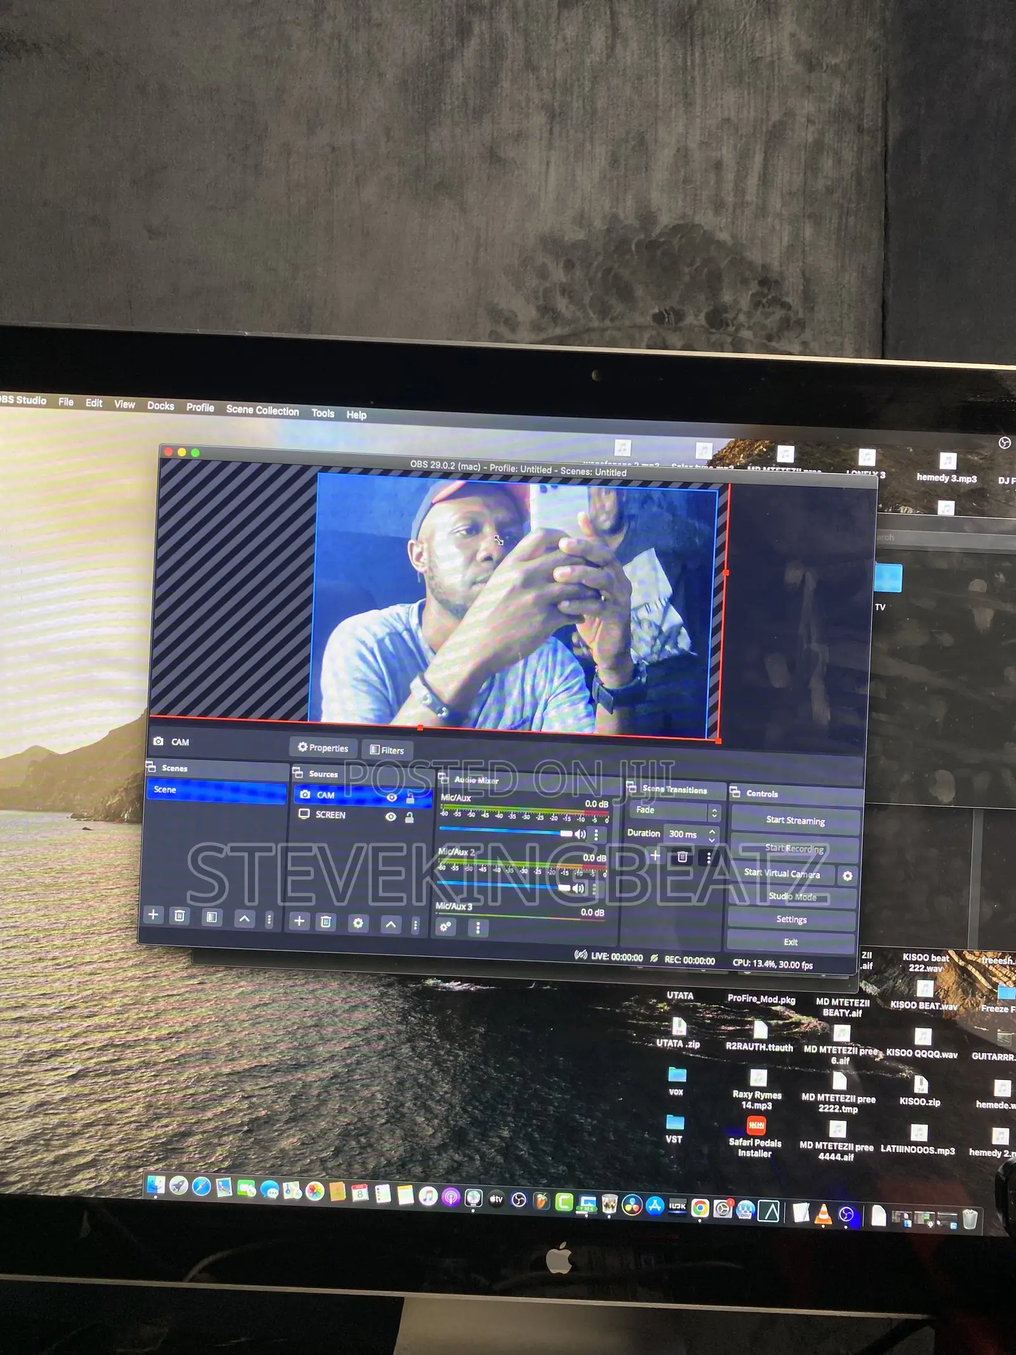Open VLC from the Dock

click(x=823, y=1213)
